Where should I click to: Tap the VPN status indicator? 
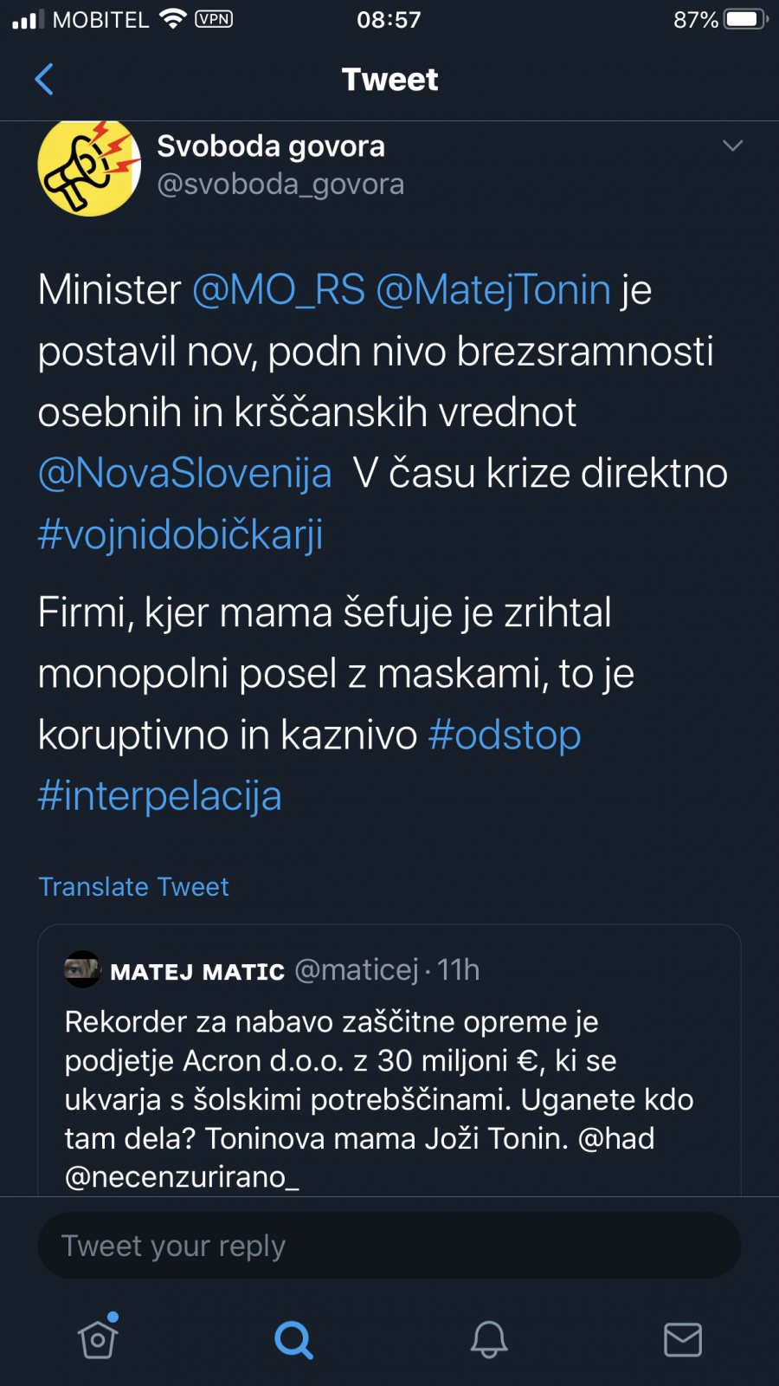tap(214, 19)
